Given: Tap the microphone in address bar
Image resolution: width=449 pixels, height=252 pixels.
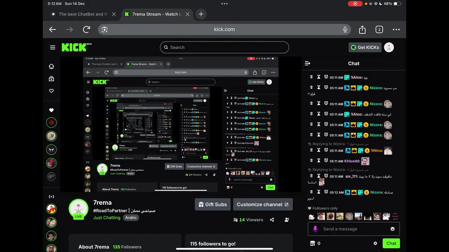Looking at the screenshot, I should point(345,29).
